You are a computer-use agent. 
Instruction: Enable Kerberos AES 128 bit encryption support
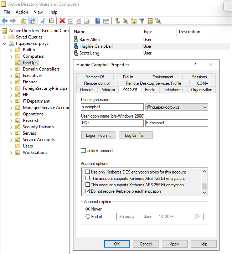pos(88,178)
